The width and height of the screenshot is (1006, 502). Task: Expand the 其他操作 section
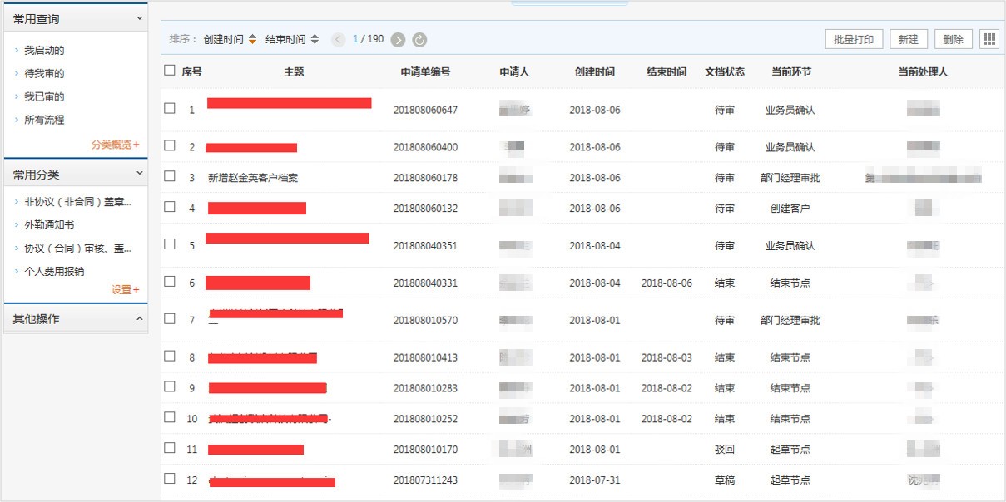click(140, 319)
